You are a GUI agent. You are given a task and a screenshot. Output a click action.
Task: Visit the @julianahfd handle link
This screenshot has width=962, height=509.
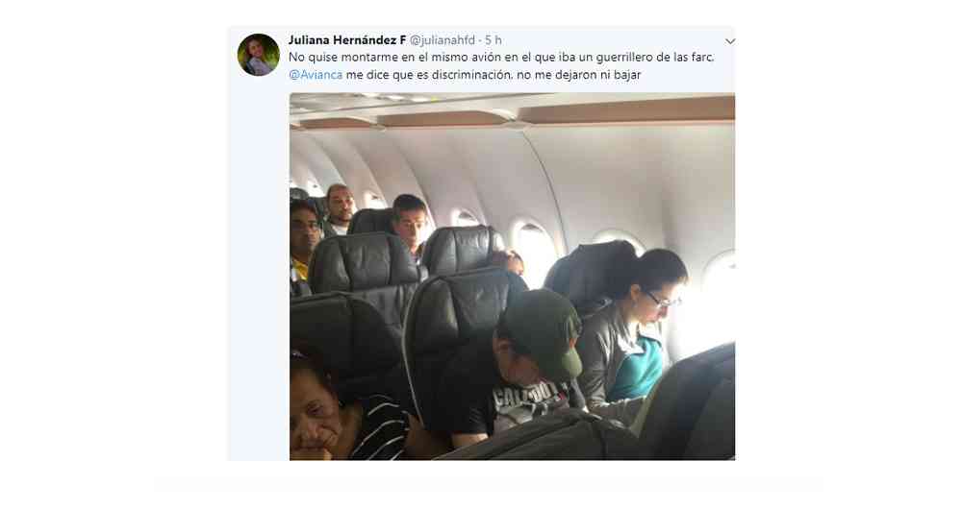pyautogui.click(x=443, y=40)
